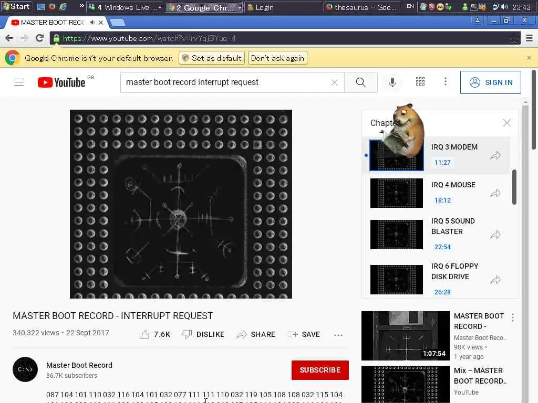The image size is (538, 403).
Task: Click the system tray volume icon
Action: pos(504,7)
